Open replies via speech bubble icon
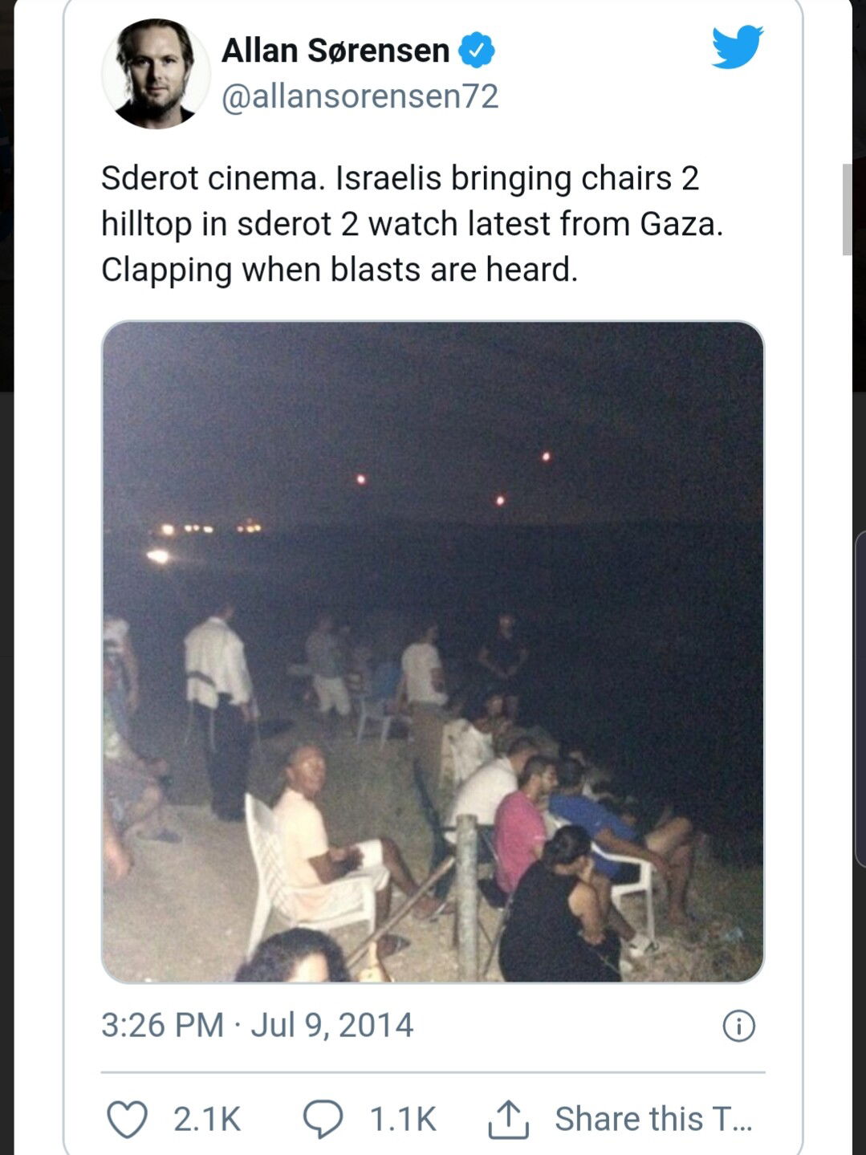 tap(323, 1119)
